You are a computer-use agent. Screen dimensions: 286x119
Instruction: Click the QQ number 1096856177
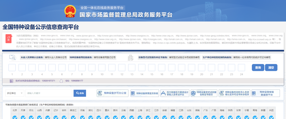point(77,81)
